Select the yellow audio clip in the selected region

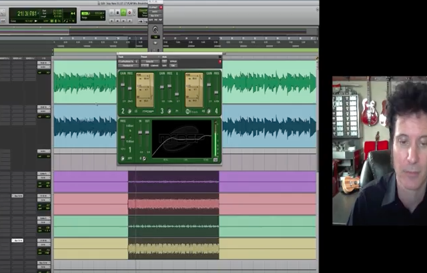tap(173, 248)
